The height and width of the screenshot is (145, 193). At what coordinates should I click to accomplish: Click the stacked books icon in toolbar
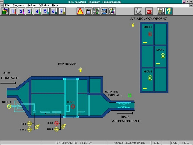[x=5, y=12]
